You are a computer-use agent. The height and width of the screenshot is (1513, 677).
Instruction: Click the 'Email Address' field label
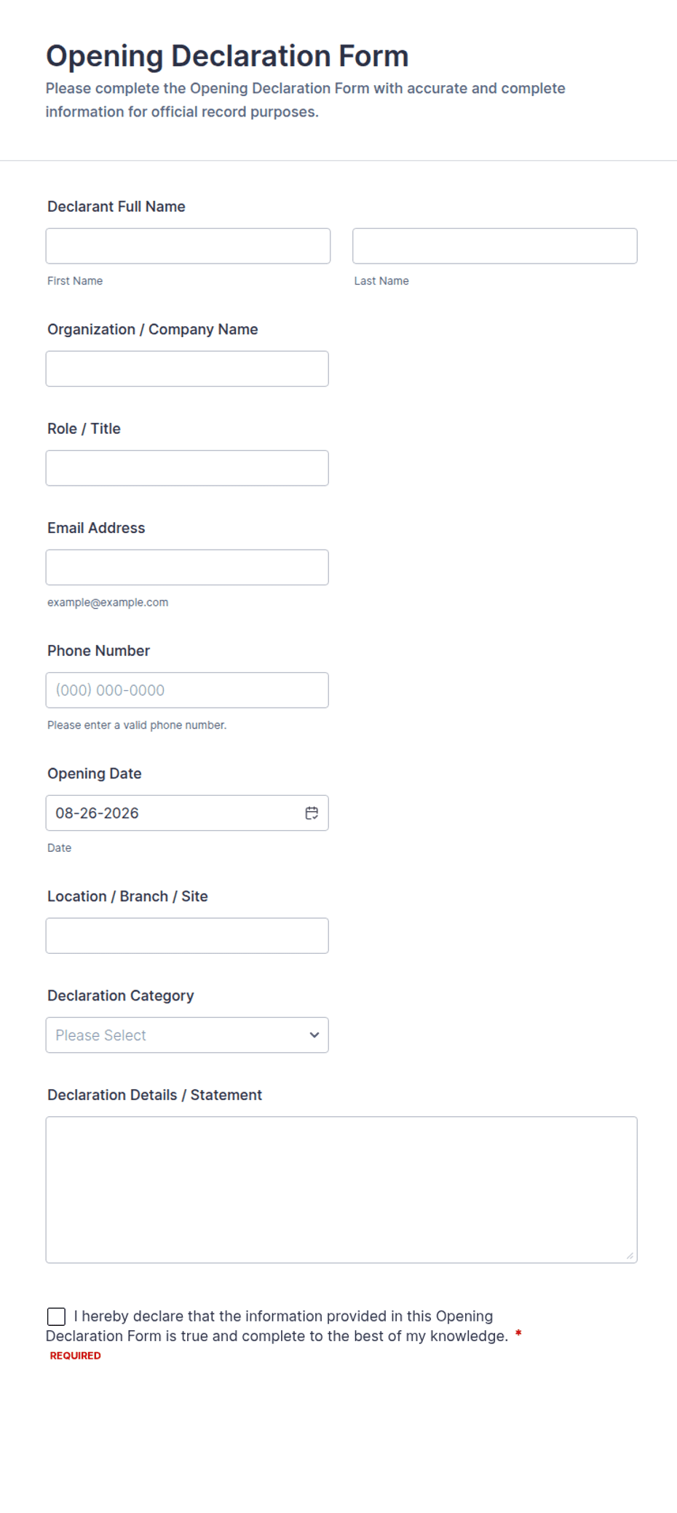pos(96,528)
